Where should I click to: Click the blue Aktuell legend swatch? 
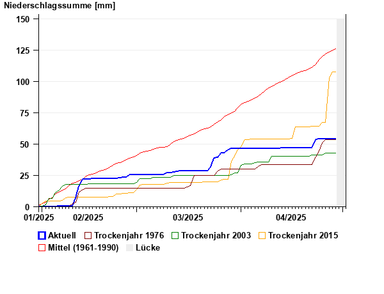[42, 236]
